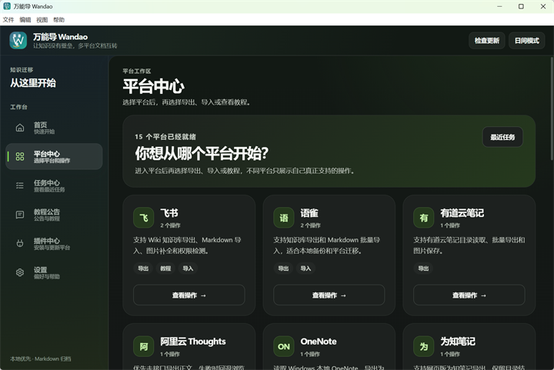The image size is (554, 370).
Task: Click the ON icon on OneNote card
Action: click(x=284, y=347)
